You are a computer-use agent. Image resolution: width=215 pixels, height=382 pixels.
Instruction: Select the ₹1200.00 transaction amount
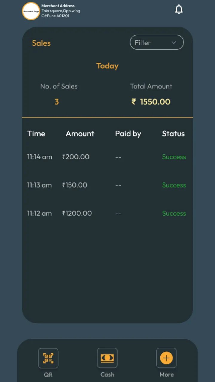click(x=77, y=213)
